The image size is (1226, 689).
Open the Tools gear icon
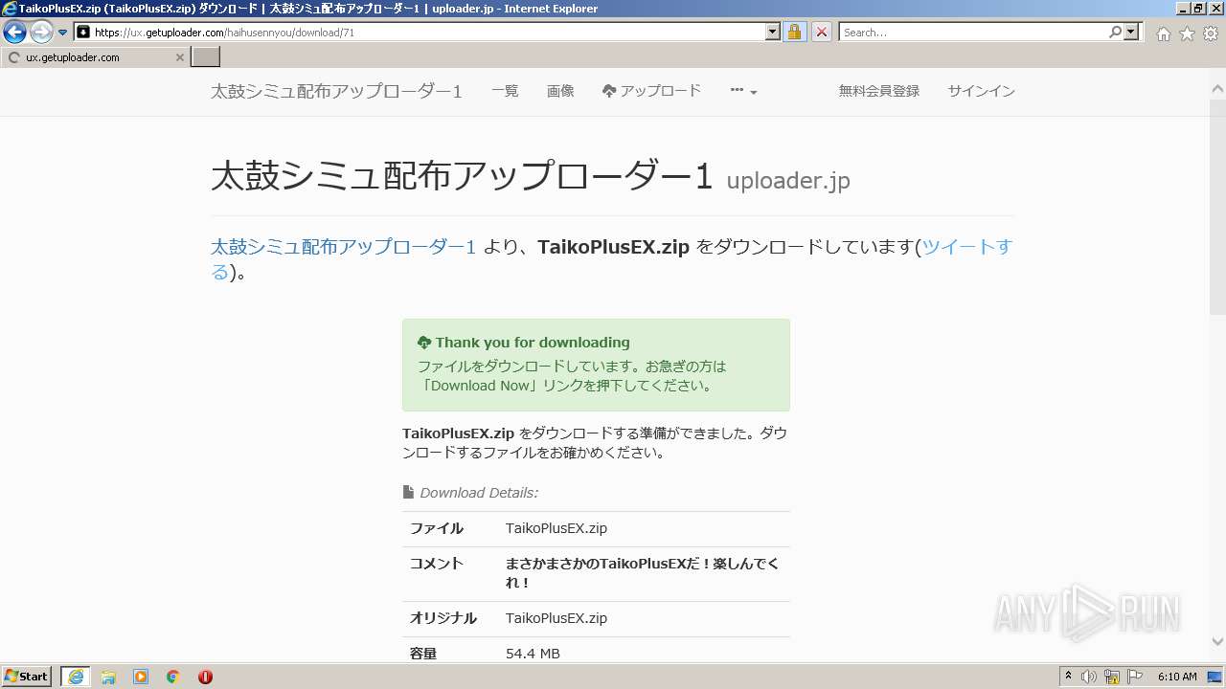(1211, 33)
